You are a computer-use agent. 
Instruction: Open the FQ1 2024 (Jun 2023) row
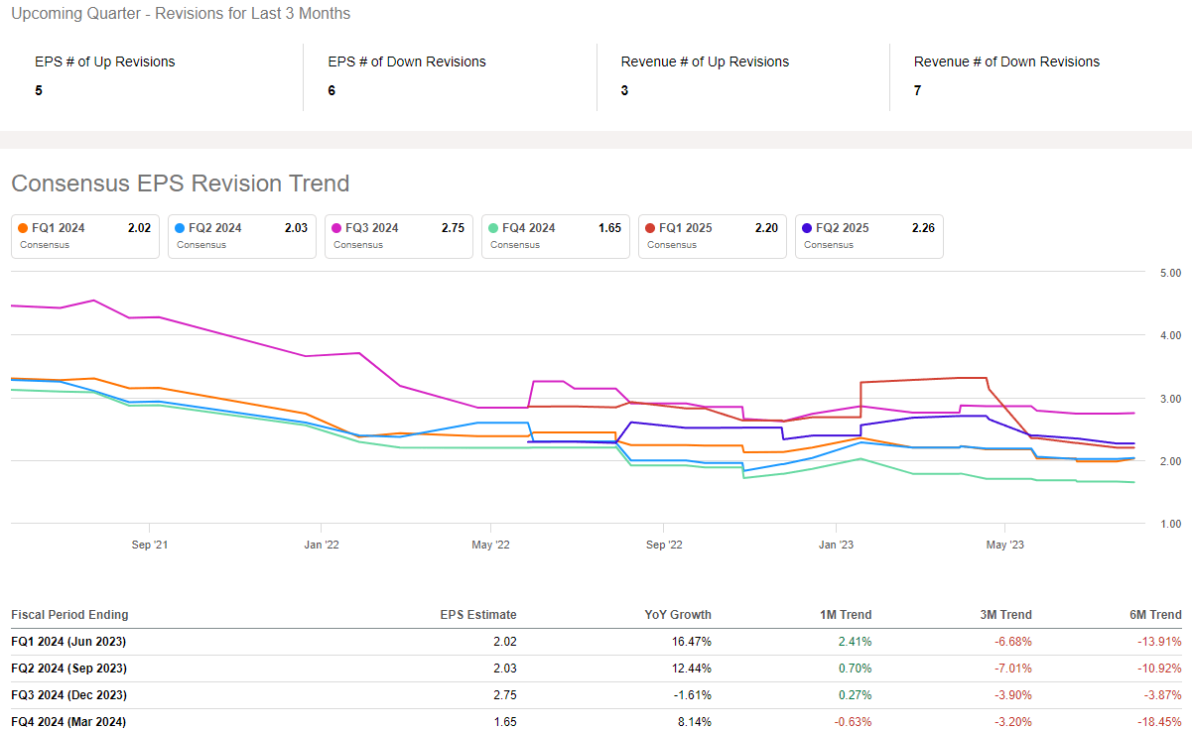[x=68, y=642]
